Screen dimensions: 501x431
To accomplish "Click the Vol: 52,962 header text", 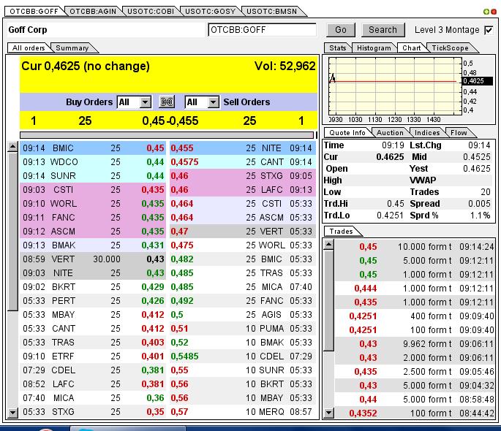I will pos(285,66).
